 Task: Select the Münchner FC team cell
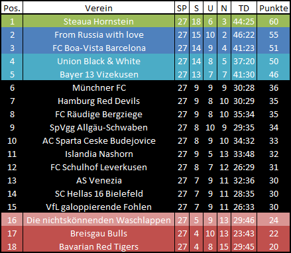pyautogui.click(x=99, y=87)
